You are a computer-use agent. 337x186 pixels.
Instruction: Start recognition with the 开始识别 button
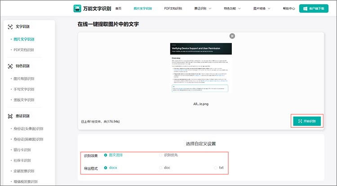pos(307,121)
